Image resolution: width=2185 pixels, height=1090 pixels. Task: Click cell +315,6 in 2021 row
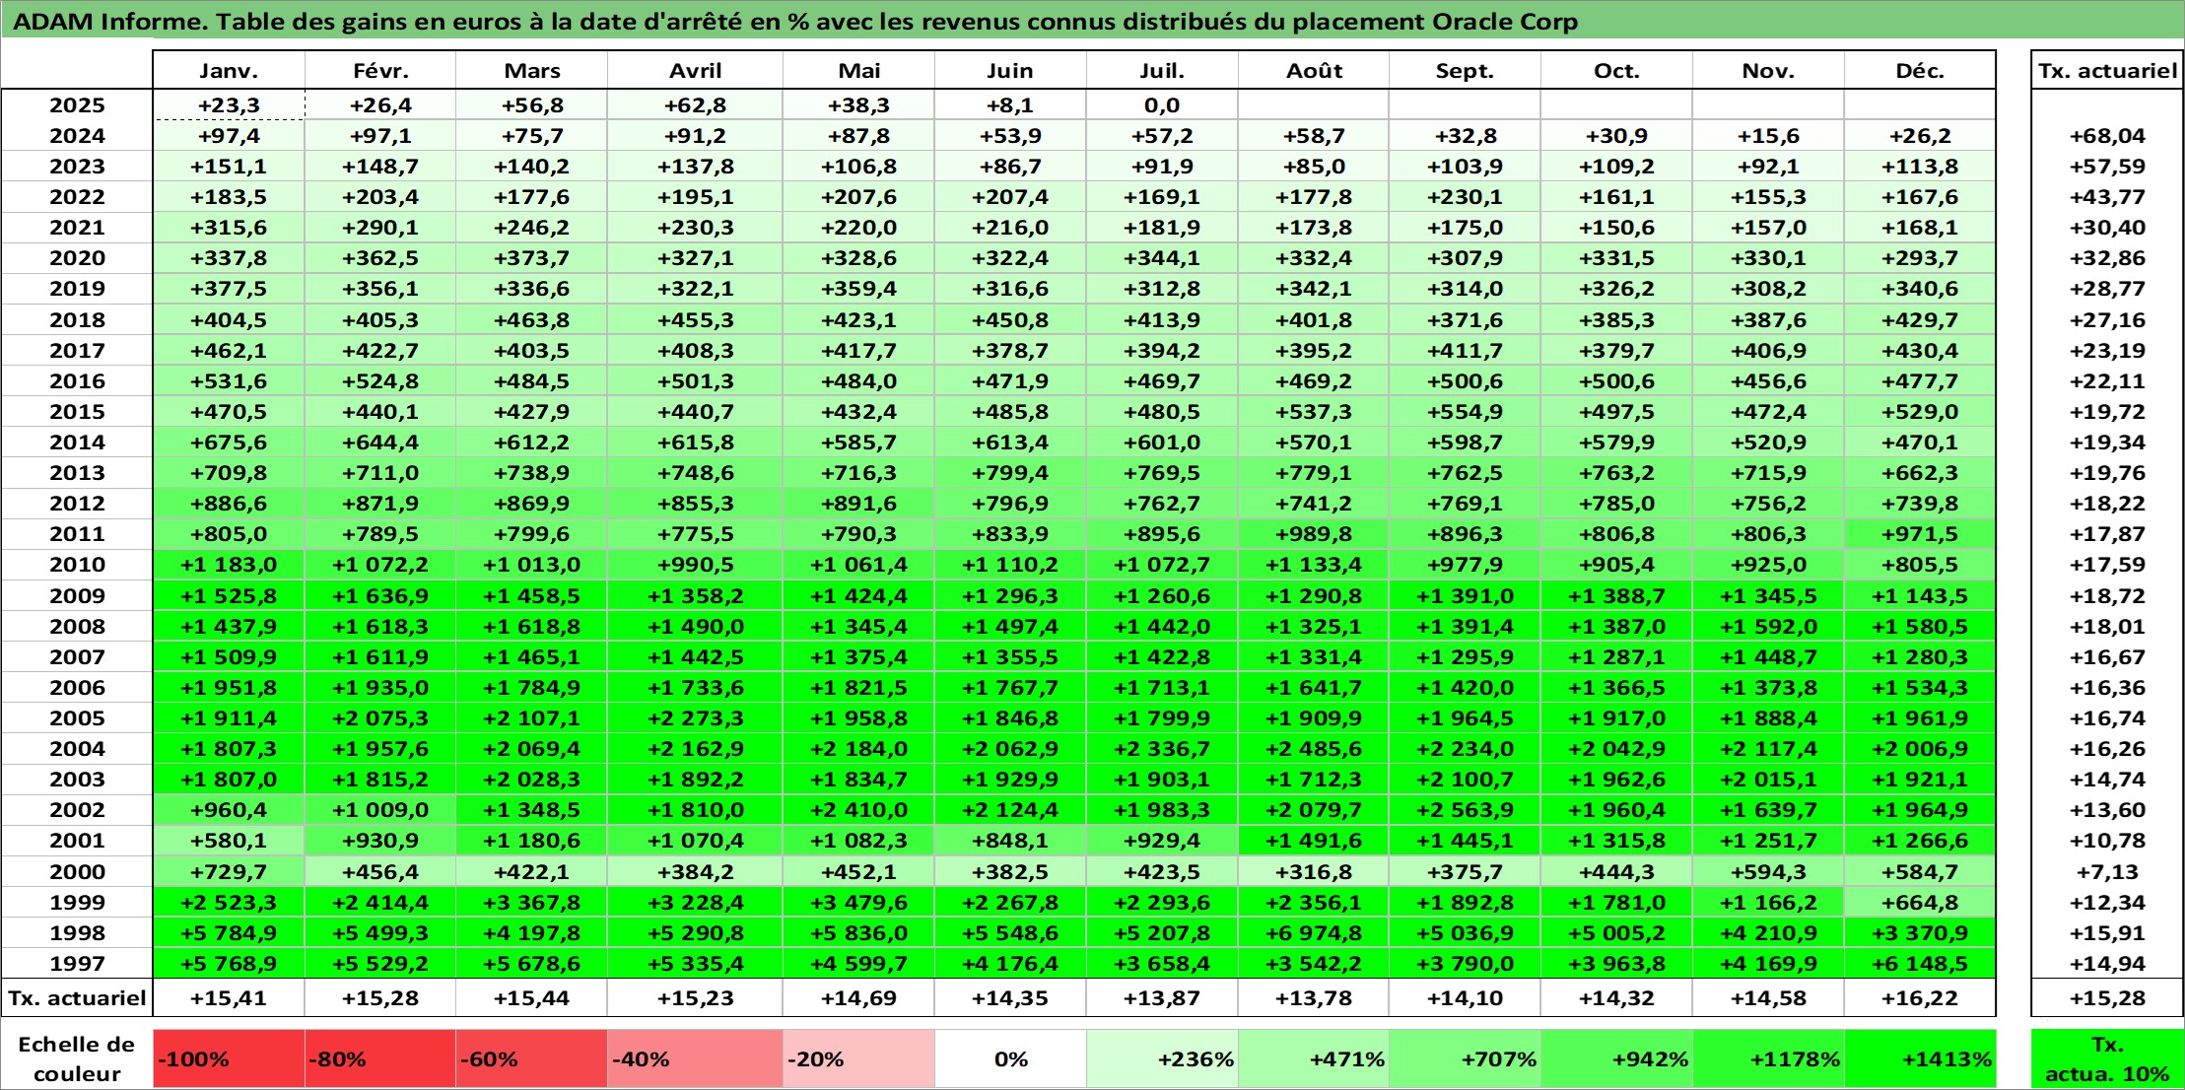pos(229,228)
